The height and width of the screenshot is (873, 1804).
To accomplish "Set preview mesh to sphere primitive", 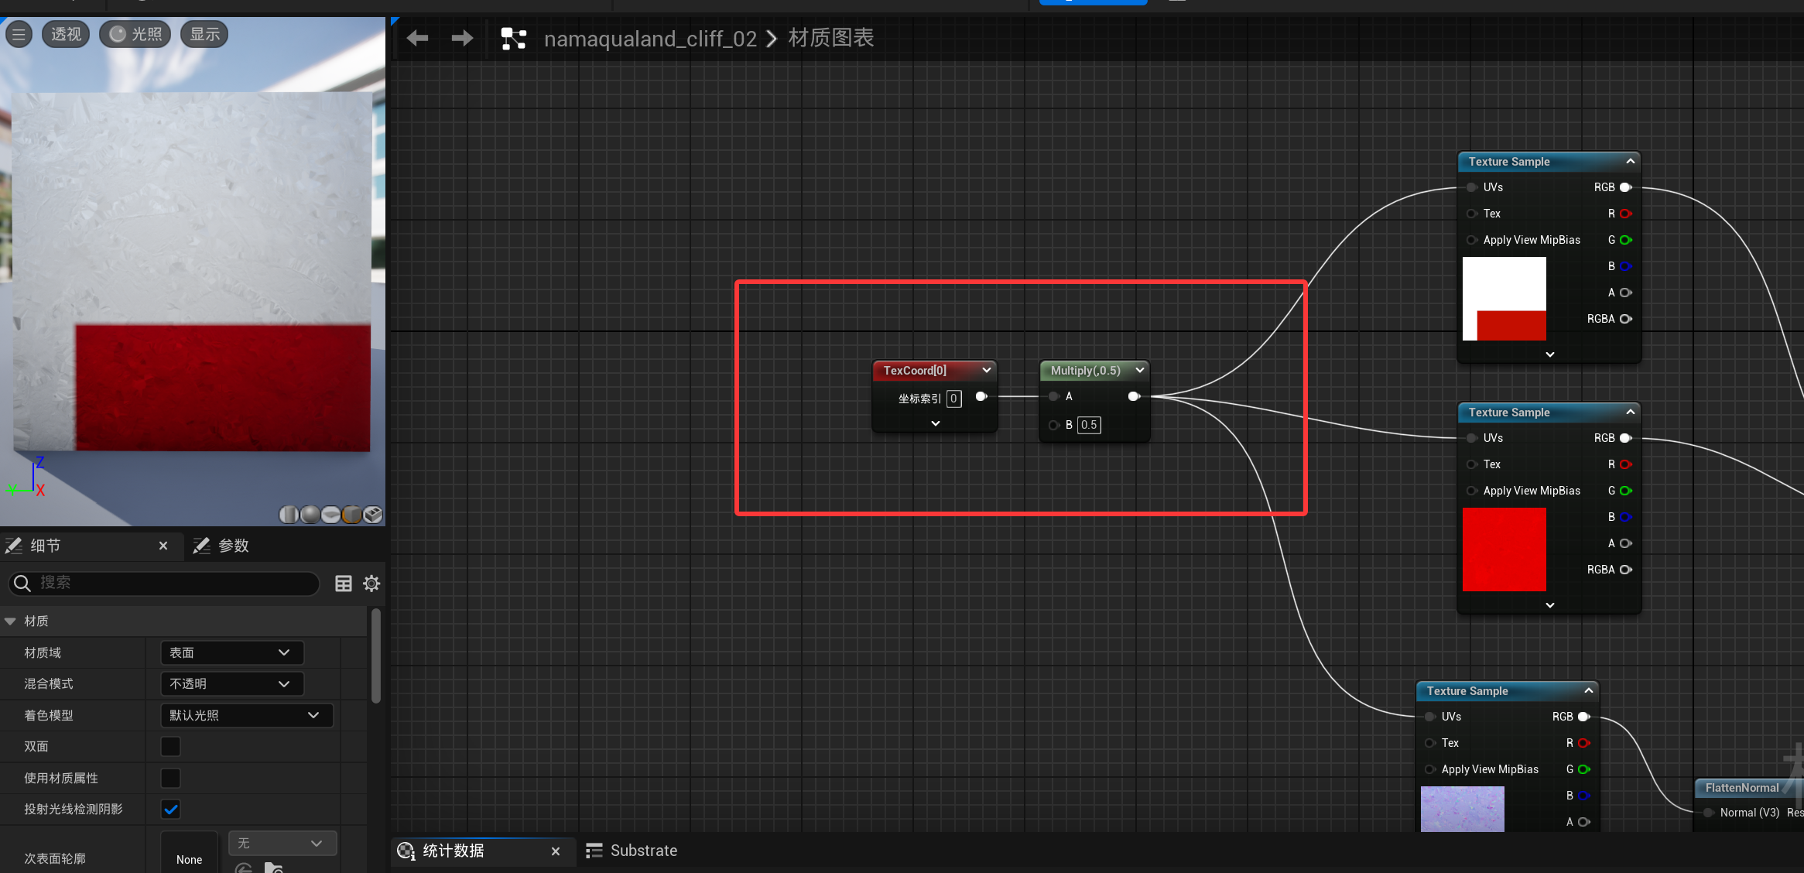I will click(x=310, y=515).
